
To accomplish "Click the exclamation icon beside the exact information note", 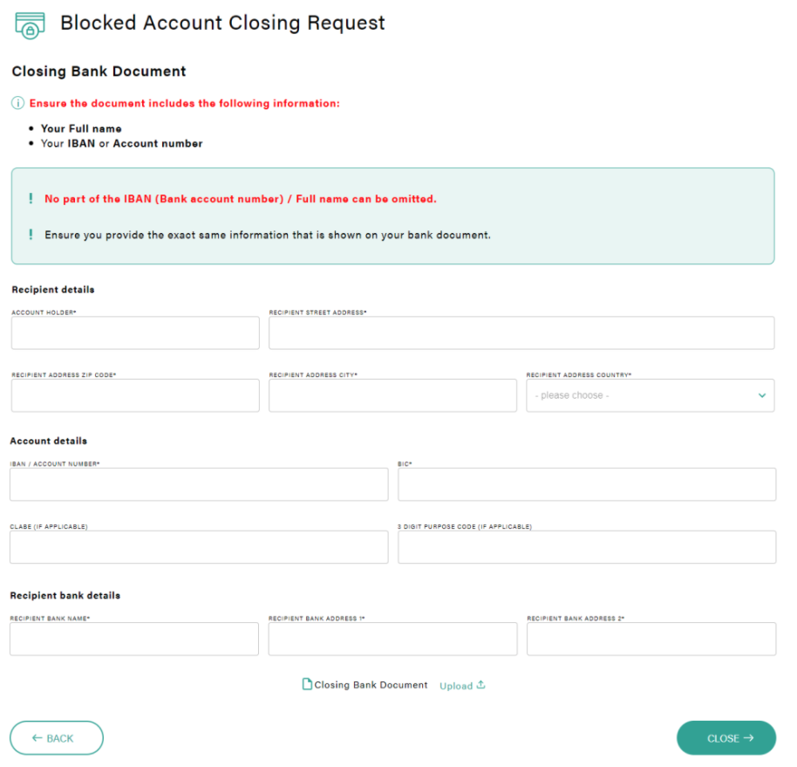I will pos(31,235).
